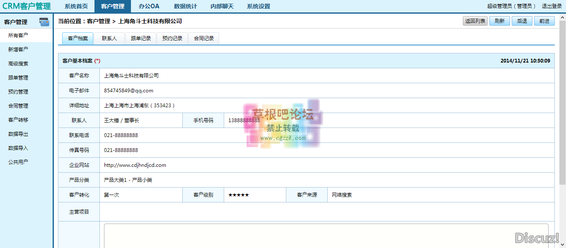566x248 pixels.
Task: Select 高级搜索 in the sidebar
Action: coord(18,63)
